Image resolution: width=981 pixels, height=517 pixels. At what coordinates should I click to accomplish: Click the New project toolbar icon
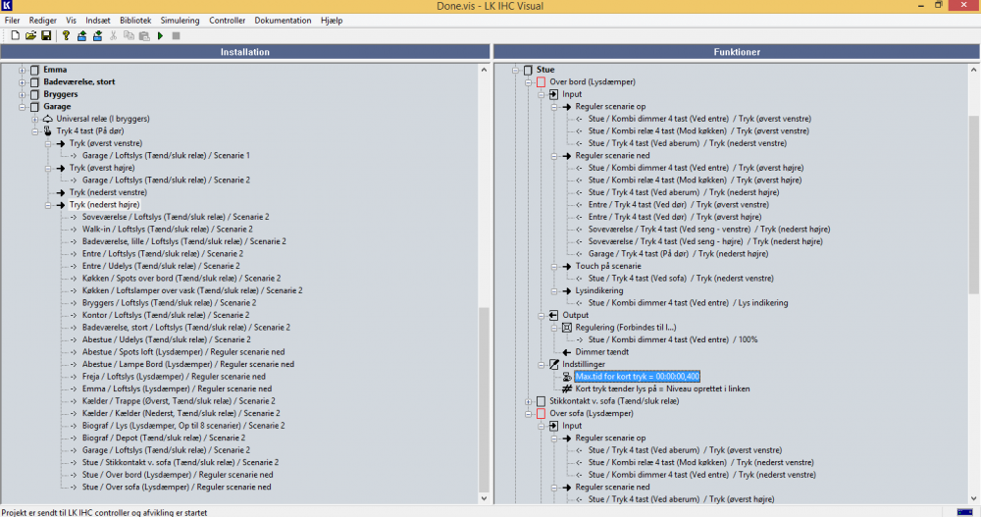(x=15, y=36)
